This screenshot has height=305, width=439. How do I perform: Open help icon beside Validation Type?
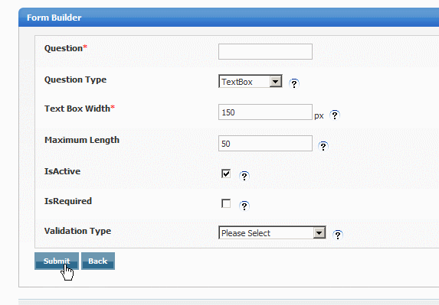[338, 235]
